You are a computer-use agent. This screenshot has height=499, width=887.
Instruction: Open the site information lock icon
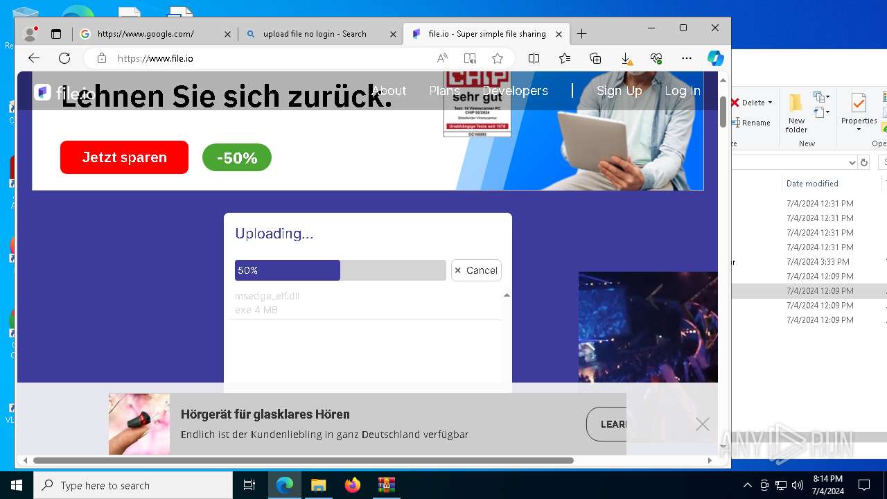102,58
